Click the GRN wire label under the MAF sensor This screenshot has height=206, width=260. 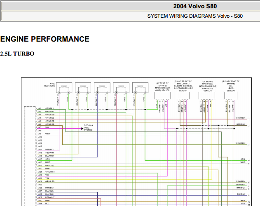(157, 106)
